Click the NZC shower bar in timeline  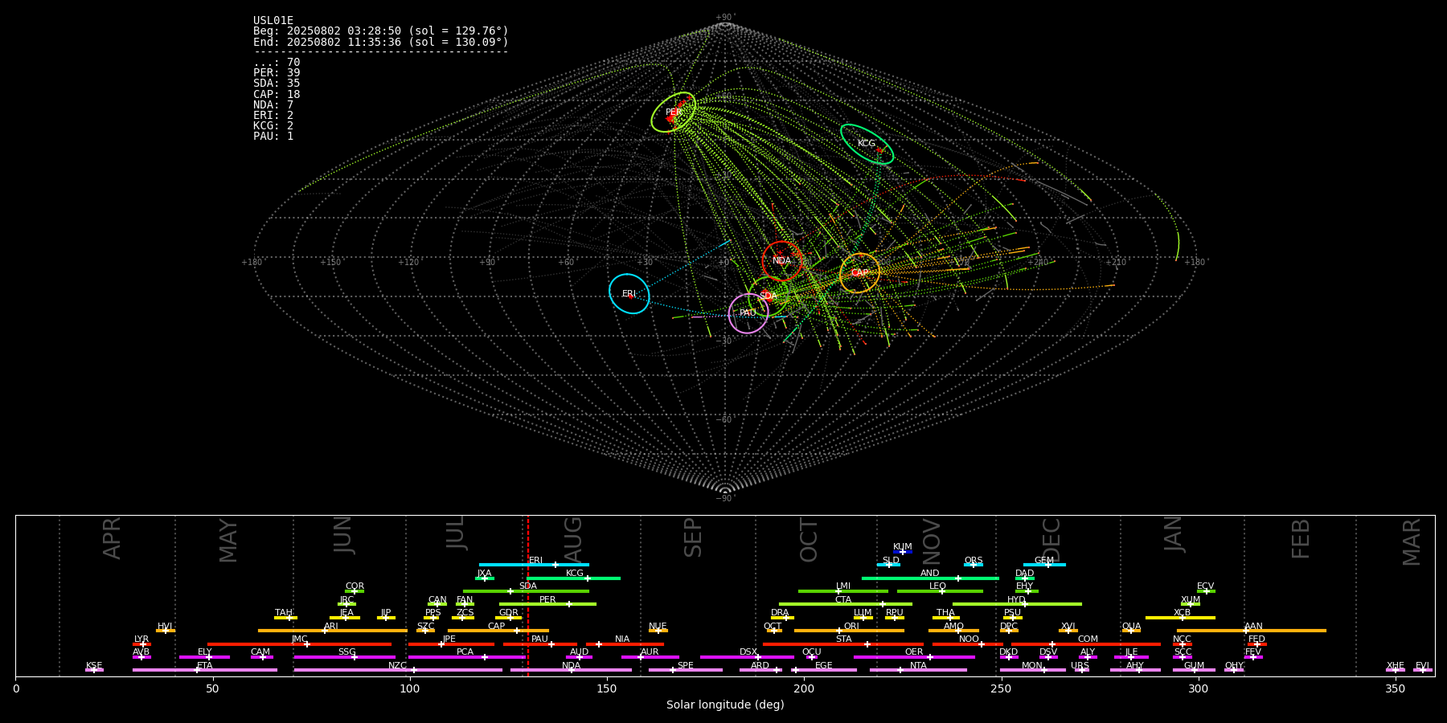tap(398, 670)
